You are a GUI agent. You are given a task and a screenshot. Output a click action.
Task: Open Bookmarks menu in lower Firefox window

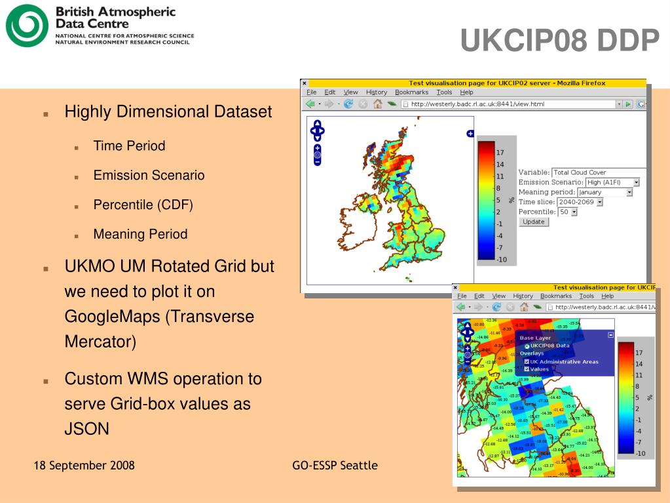[x=556, y=296]
